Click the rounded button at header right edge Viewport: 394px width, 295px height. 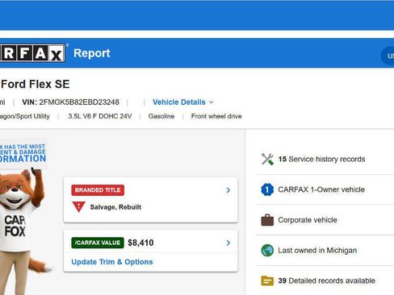[388, 56]
